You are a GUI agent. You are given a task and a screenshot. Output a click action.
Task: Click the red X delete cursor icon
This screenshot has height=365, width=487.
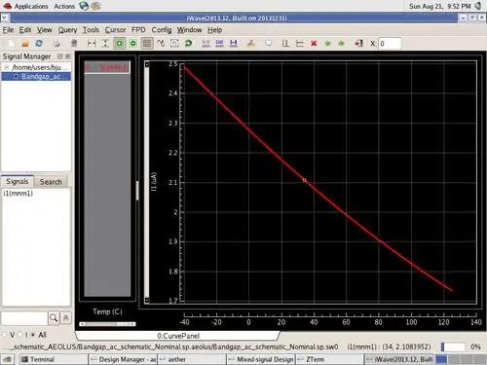pyautogui.click(x=314, y=43)
